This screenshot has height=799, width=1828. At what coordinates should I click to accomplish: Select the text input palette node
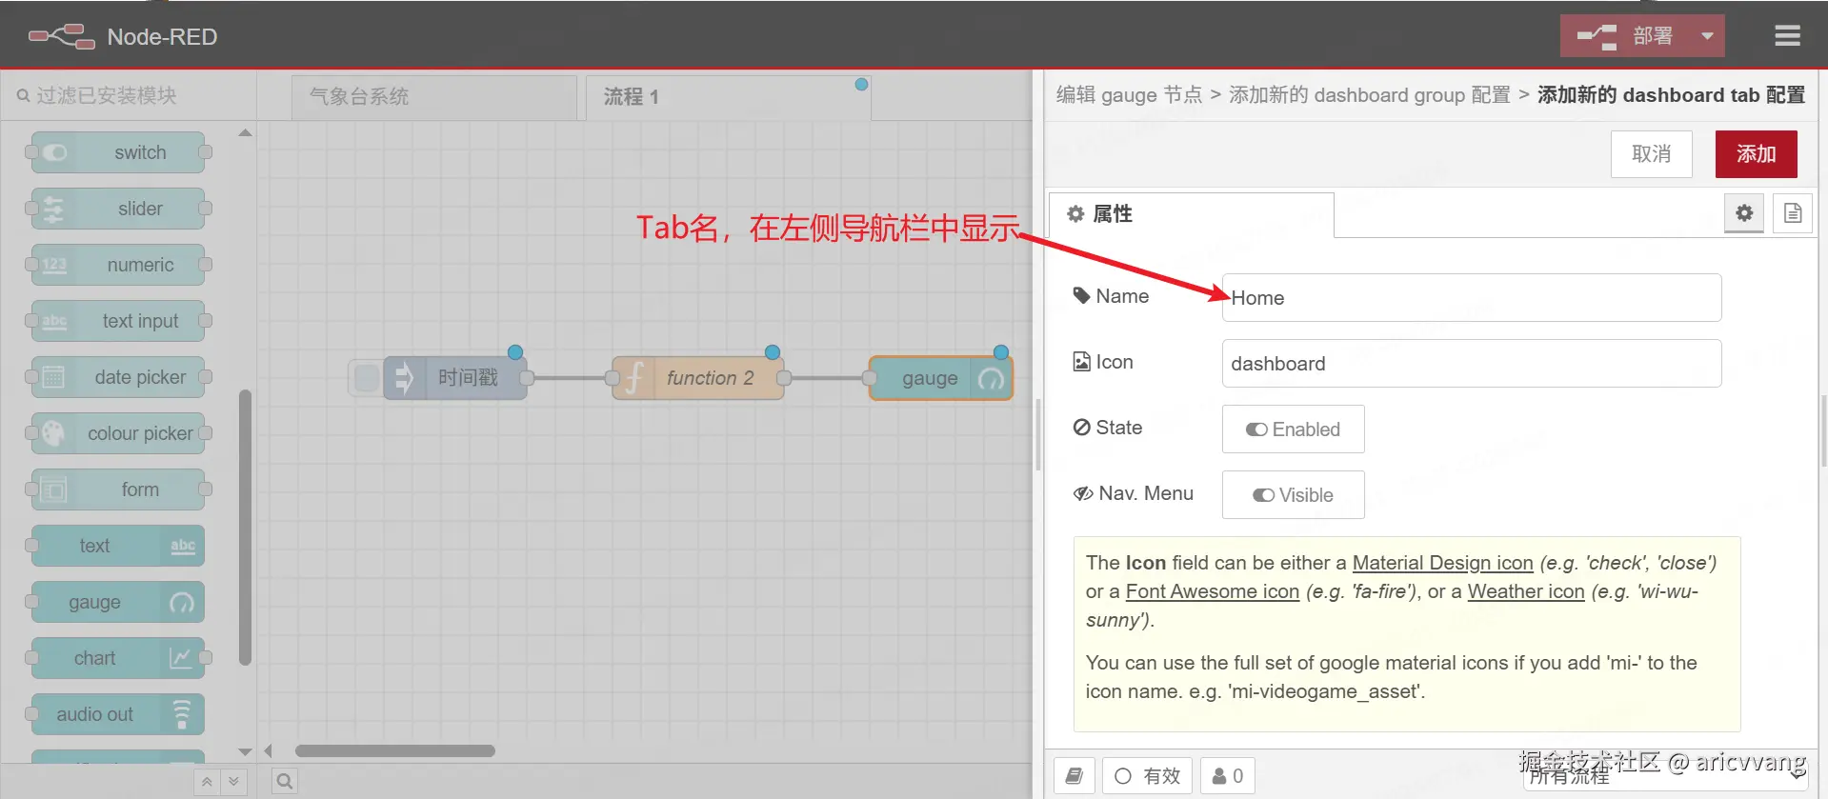click(118, 321)
